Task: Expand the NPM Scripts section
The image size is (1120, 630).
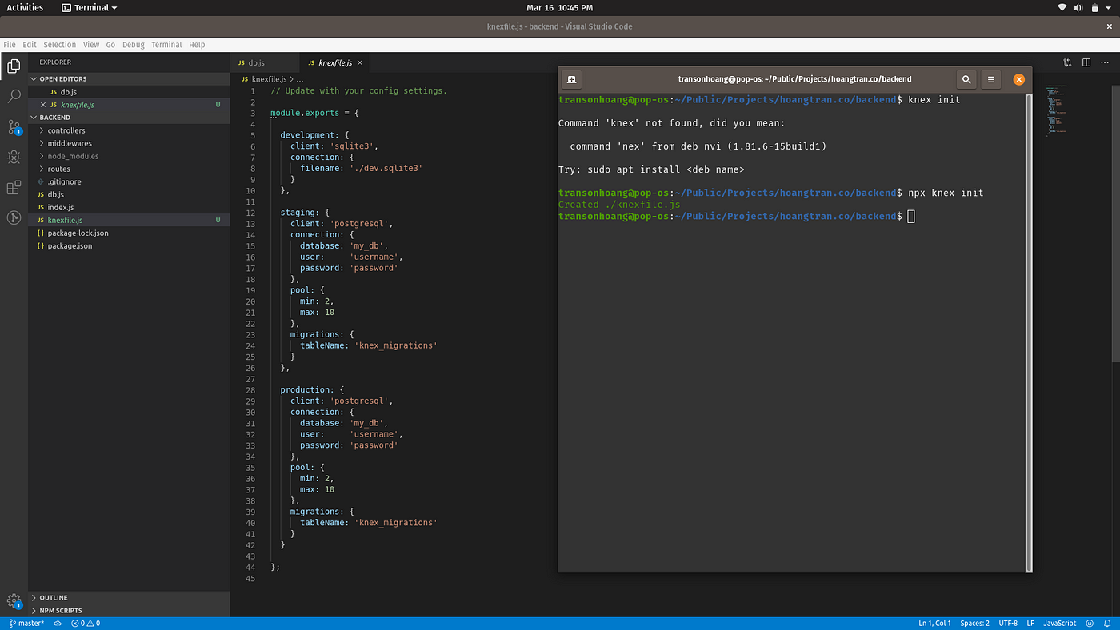Action: 129,611
